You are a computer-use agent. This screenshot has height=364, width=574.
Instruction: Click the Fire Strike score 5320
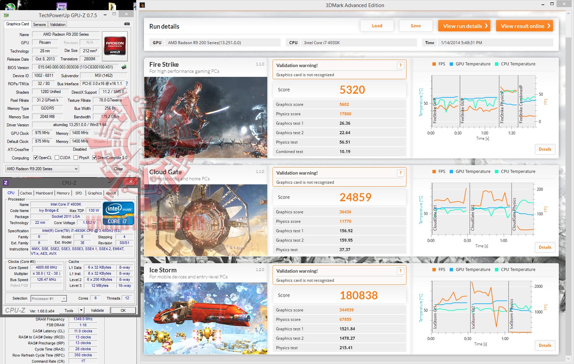coord(352,90)
